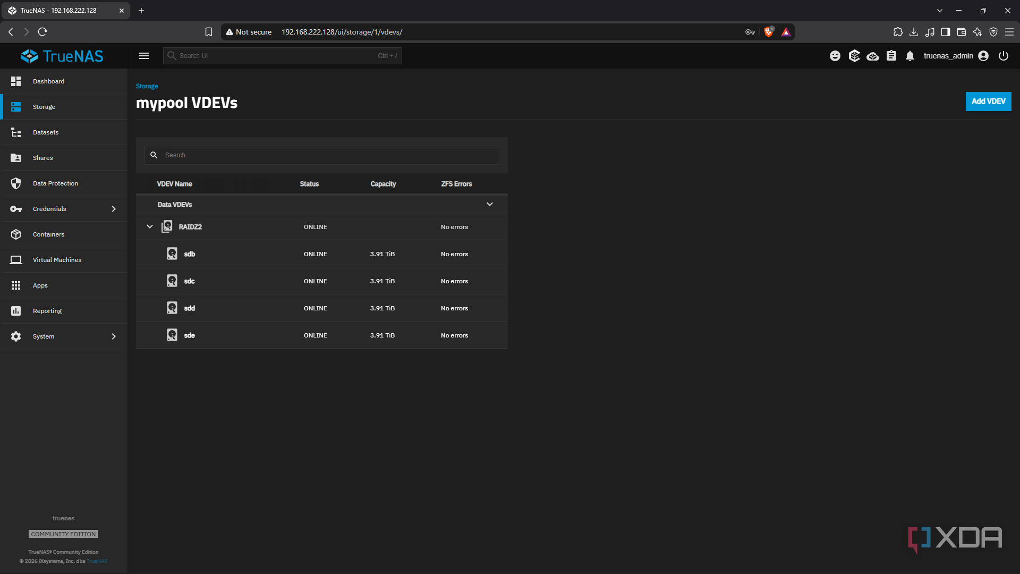The height and width of the screenshot is (574, 1020).
Task: Open the TrueCommand status icon
Action: click(x=854, y=56)
